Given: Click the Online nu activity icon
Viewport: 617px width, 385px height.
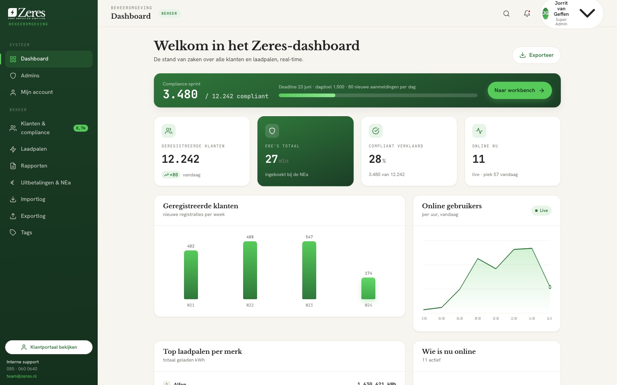Looking at the screenshot, I should point(479,131).
